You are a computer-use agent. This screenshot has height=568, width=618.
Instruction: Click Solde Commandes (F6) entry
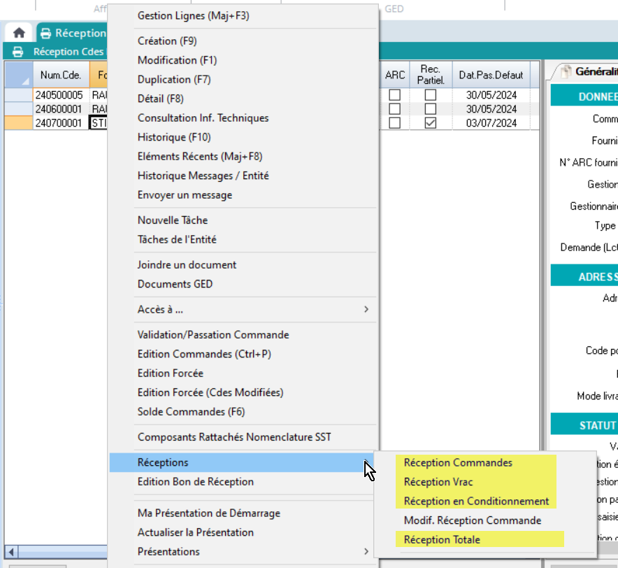[191, 412]
